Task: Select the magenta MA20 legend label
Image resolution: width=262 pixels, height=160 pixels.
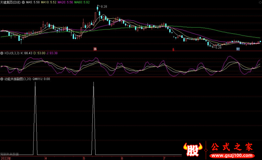Action: point(65,2)
